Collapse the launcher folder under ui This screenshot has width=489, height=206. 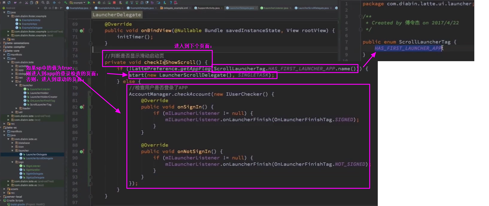pos(17,85)
